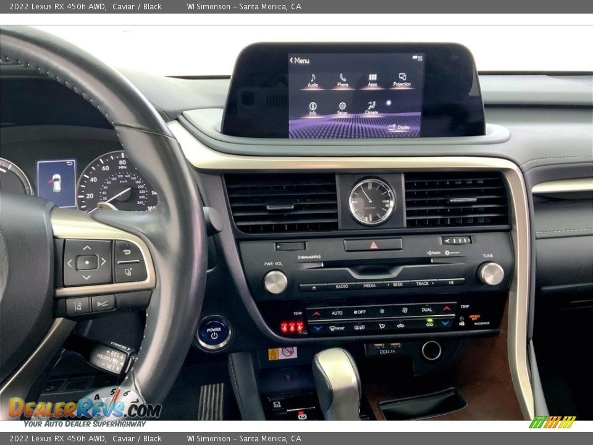Open Audio from the touchscreen menu
This screenshot has height=445, width=593.
[313, 80]
